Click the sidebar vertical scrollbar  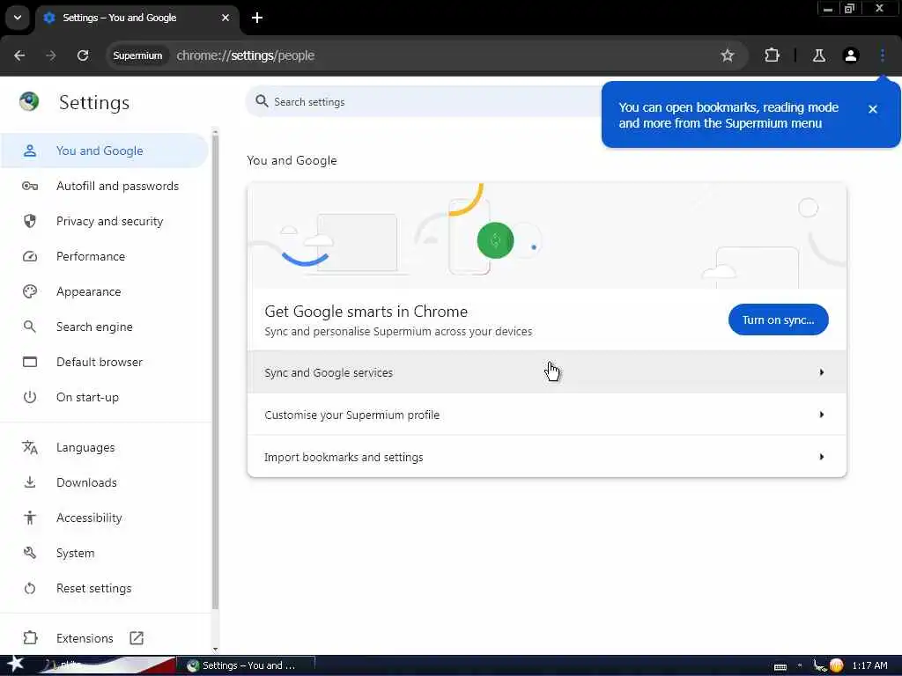pos(215,373)
